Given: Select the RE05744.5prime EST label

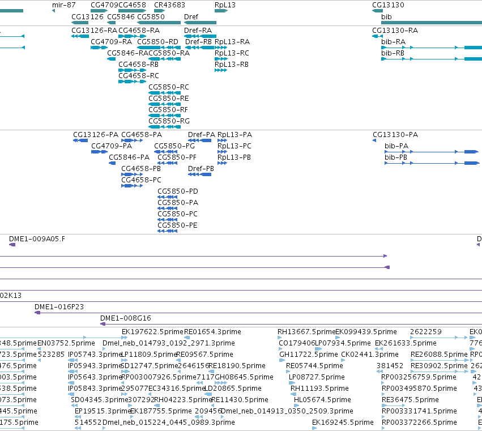Looking at the screenshot, I should click(314, 366).
